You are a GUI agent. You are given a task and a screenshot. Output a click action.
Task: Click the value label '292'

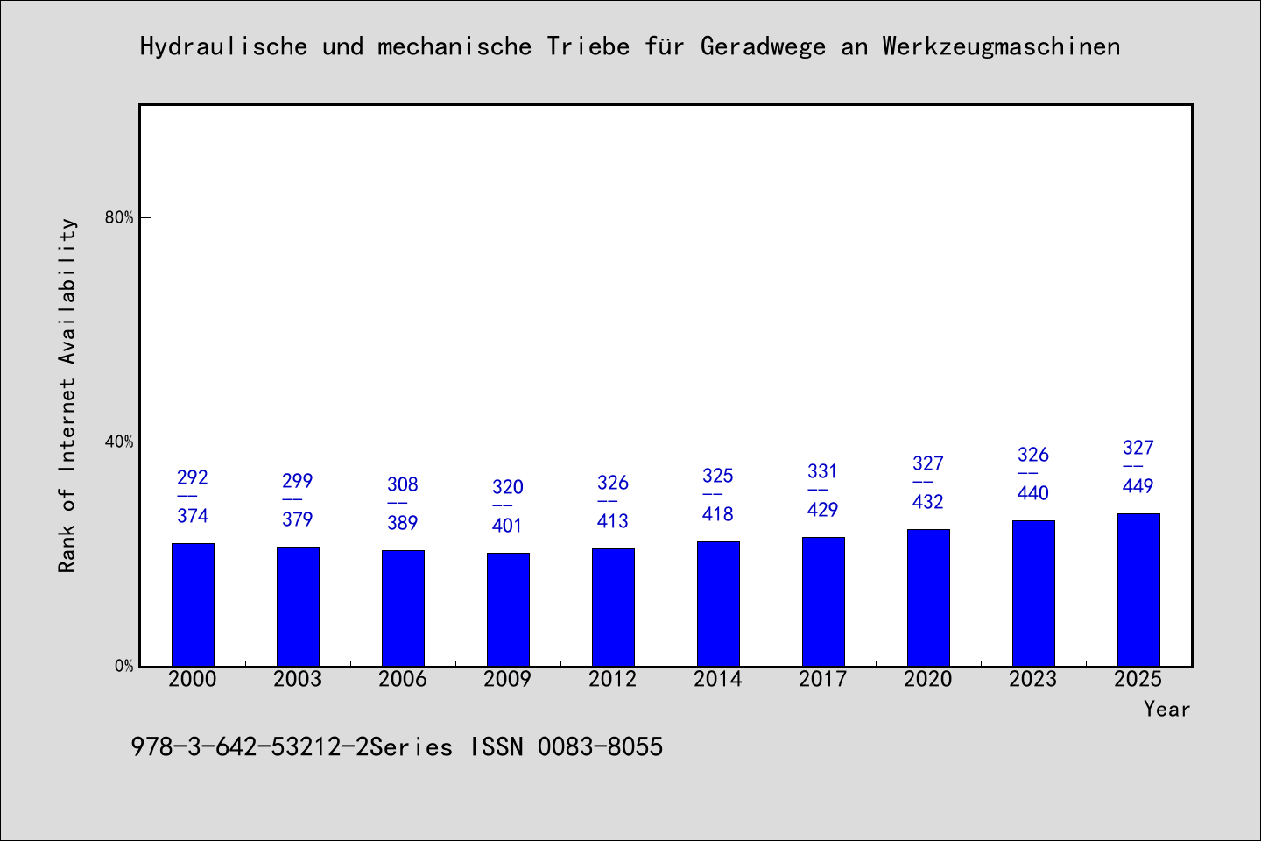click(193, 477)
